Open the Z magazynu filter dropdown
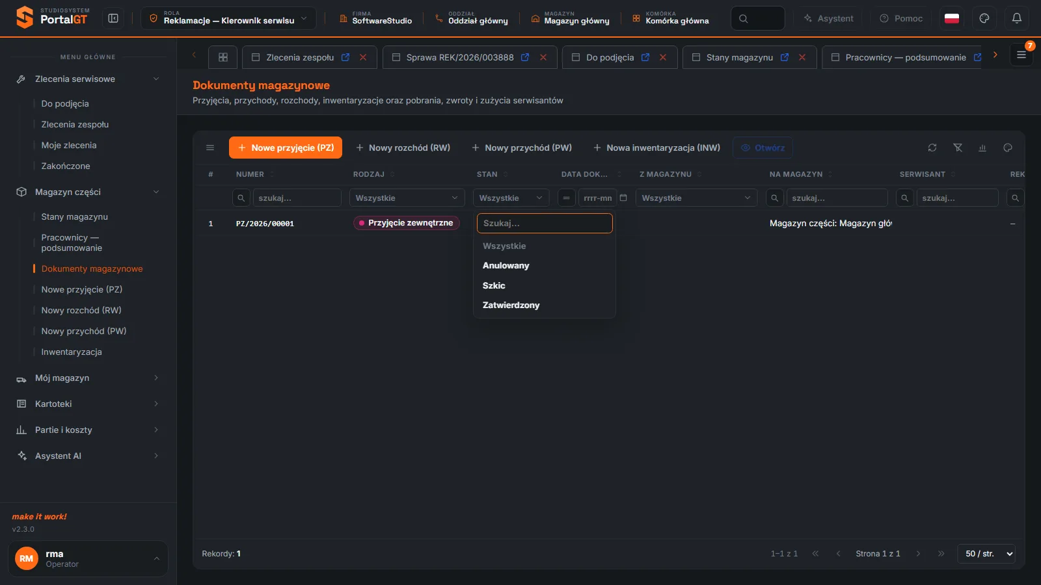Viewport: 1041px width, 585px height. (696, 198)
